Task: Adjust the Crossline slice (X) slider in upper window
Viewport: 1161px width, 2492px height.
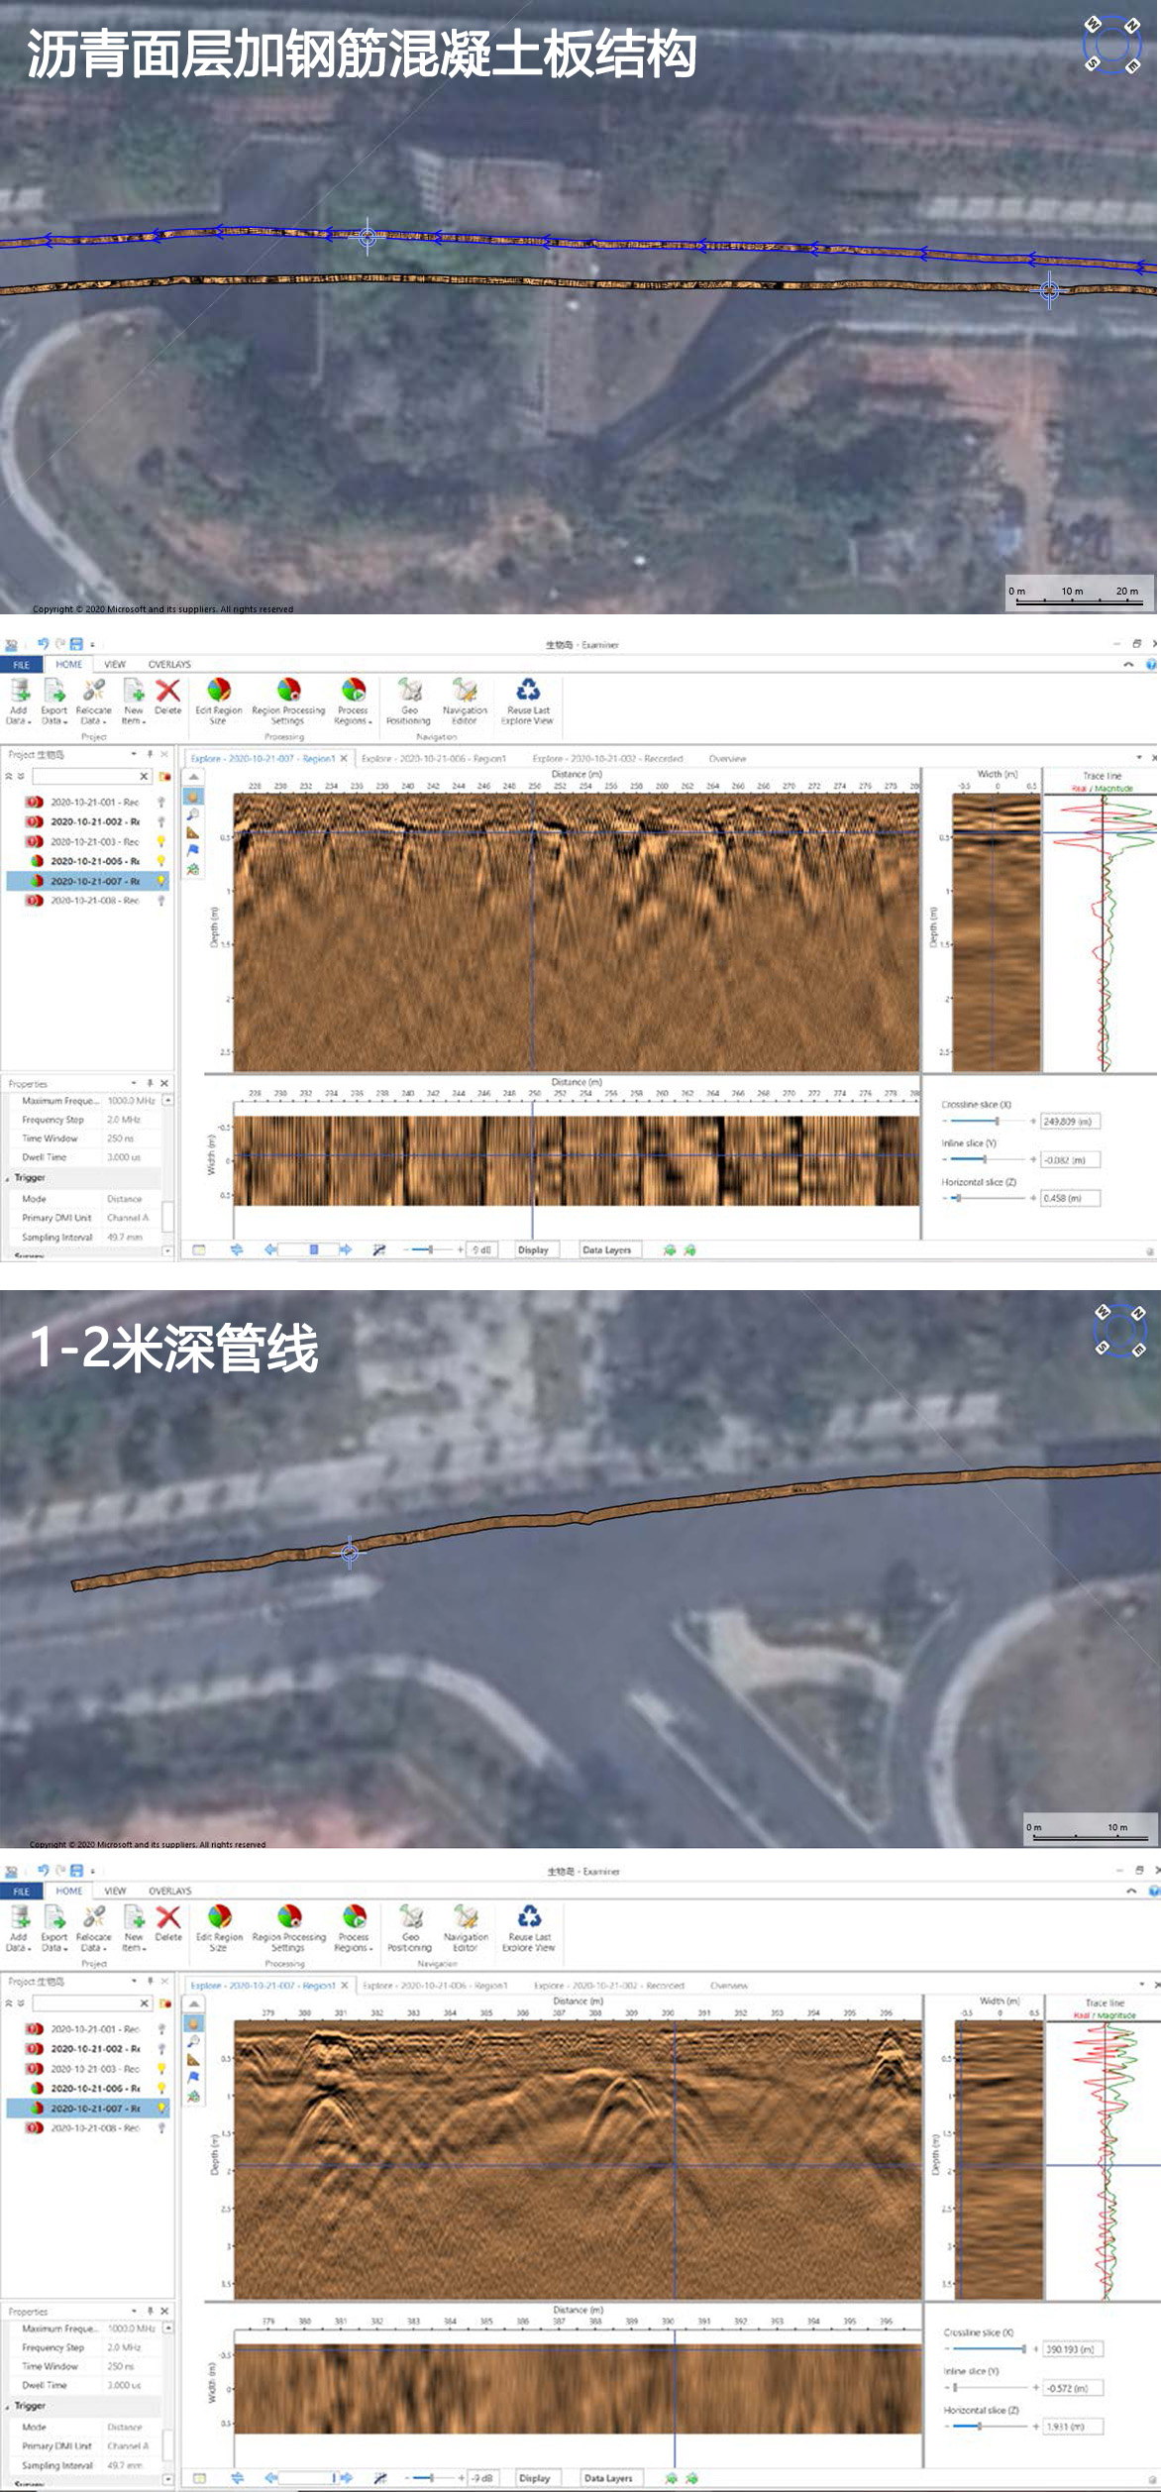Action: [997, 1122]
